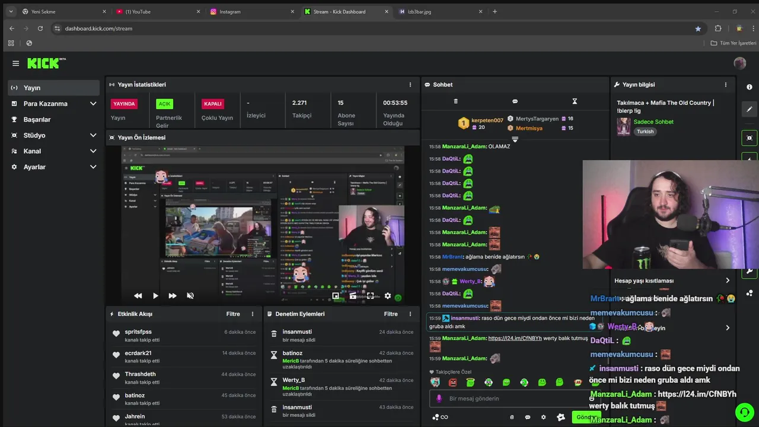
Task: Open Tüm Yer İşaretleri bookmarks folder
Action: pyautogui.click(x=734, y=43)
